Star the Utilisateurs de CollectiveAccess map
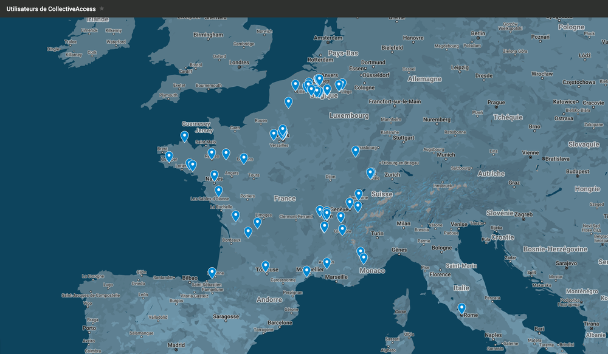Image resolution: width=608 pixels, height=354 pixels. tap(102, 9)
